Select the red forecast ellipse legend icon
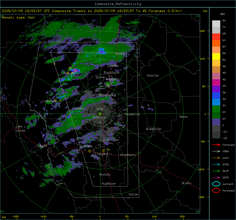The height and width of the screenshot is (220, 236). click(x=216, y=190)
